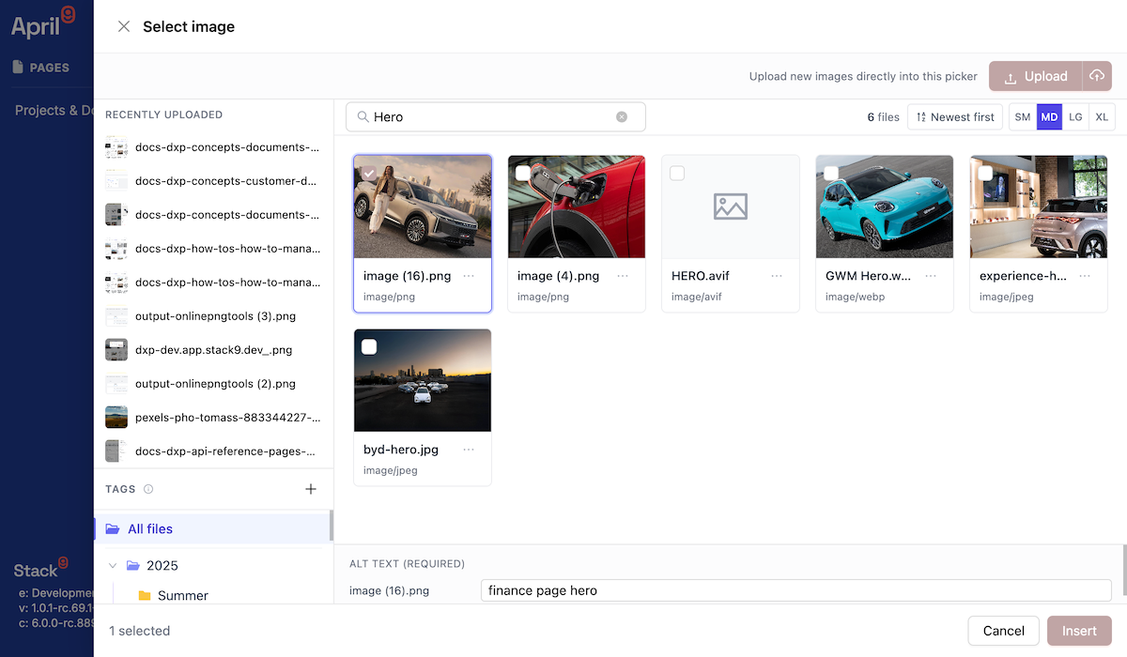Click the 1 selected status text
Screen dimensions: 1127x657
(139, 631)
